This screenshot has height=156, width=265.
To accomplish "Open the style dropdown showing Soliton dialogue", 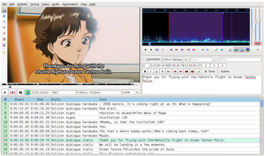I will pyautogui.click(x=186, y=59).
